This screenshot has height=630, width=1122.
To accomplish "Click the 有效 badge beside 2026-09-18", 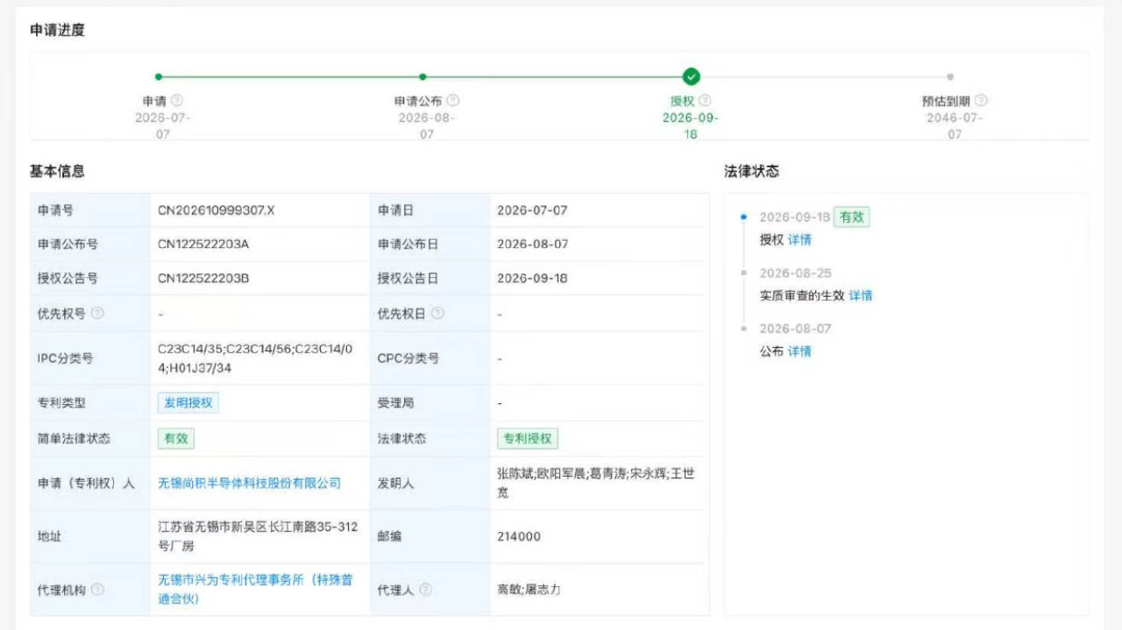I will point(852,217).
